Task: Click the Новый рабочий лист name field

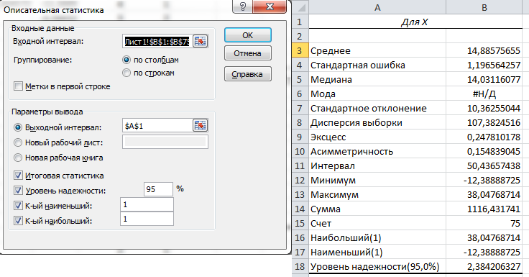Action: (x=165, y=142)
